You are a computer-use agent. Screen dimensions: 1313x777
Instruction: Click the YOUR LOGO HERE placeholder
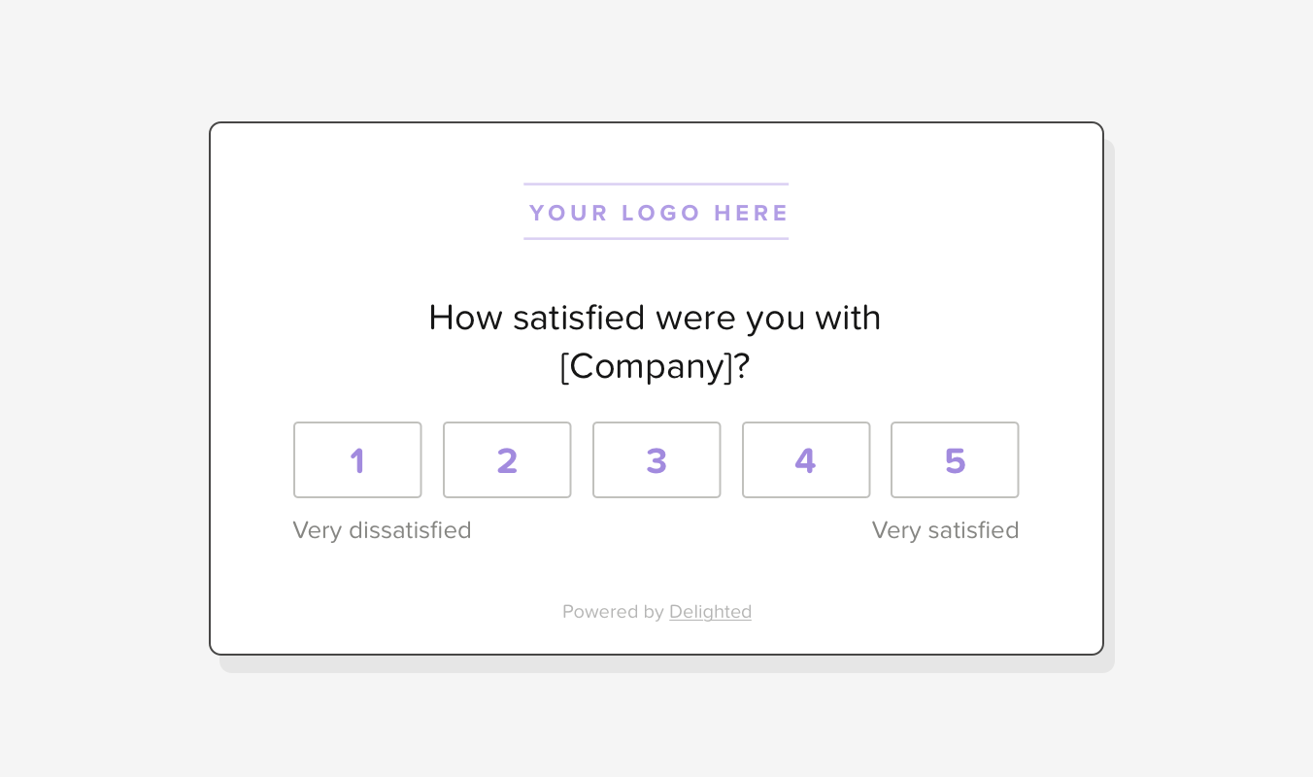(656, 213)
